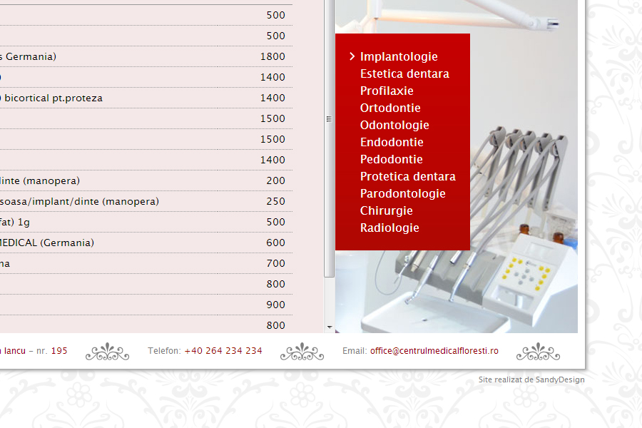Open the Implantologie menu item
The width and height of the screenshot is (642, 428).
coord(399,56)
